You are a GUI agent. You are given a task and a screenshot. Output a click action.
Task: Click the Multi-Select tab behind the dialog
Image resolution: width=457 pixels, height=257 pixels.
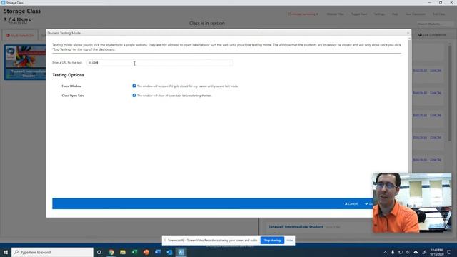(x=20, y=36)
